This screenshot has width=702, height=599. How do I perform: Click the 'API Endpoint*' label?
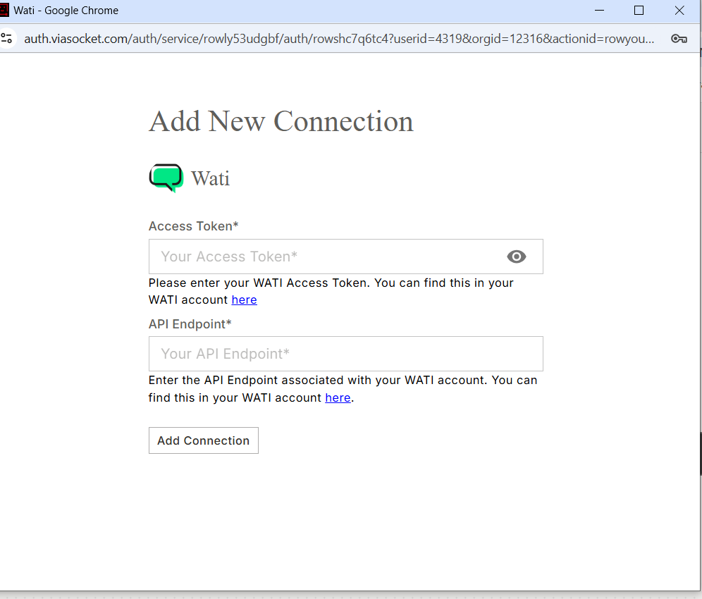[x=190, y=323]
